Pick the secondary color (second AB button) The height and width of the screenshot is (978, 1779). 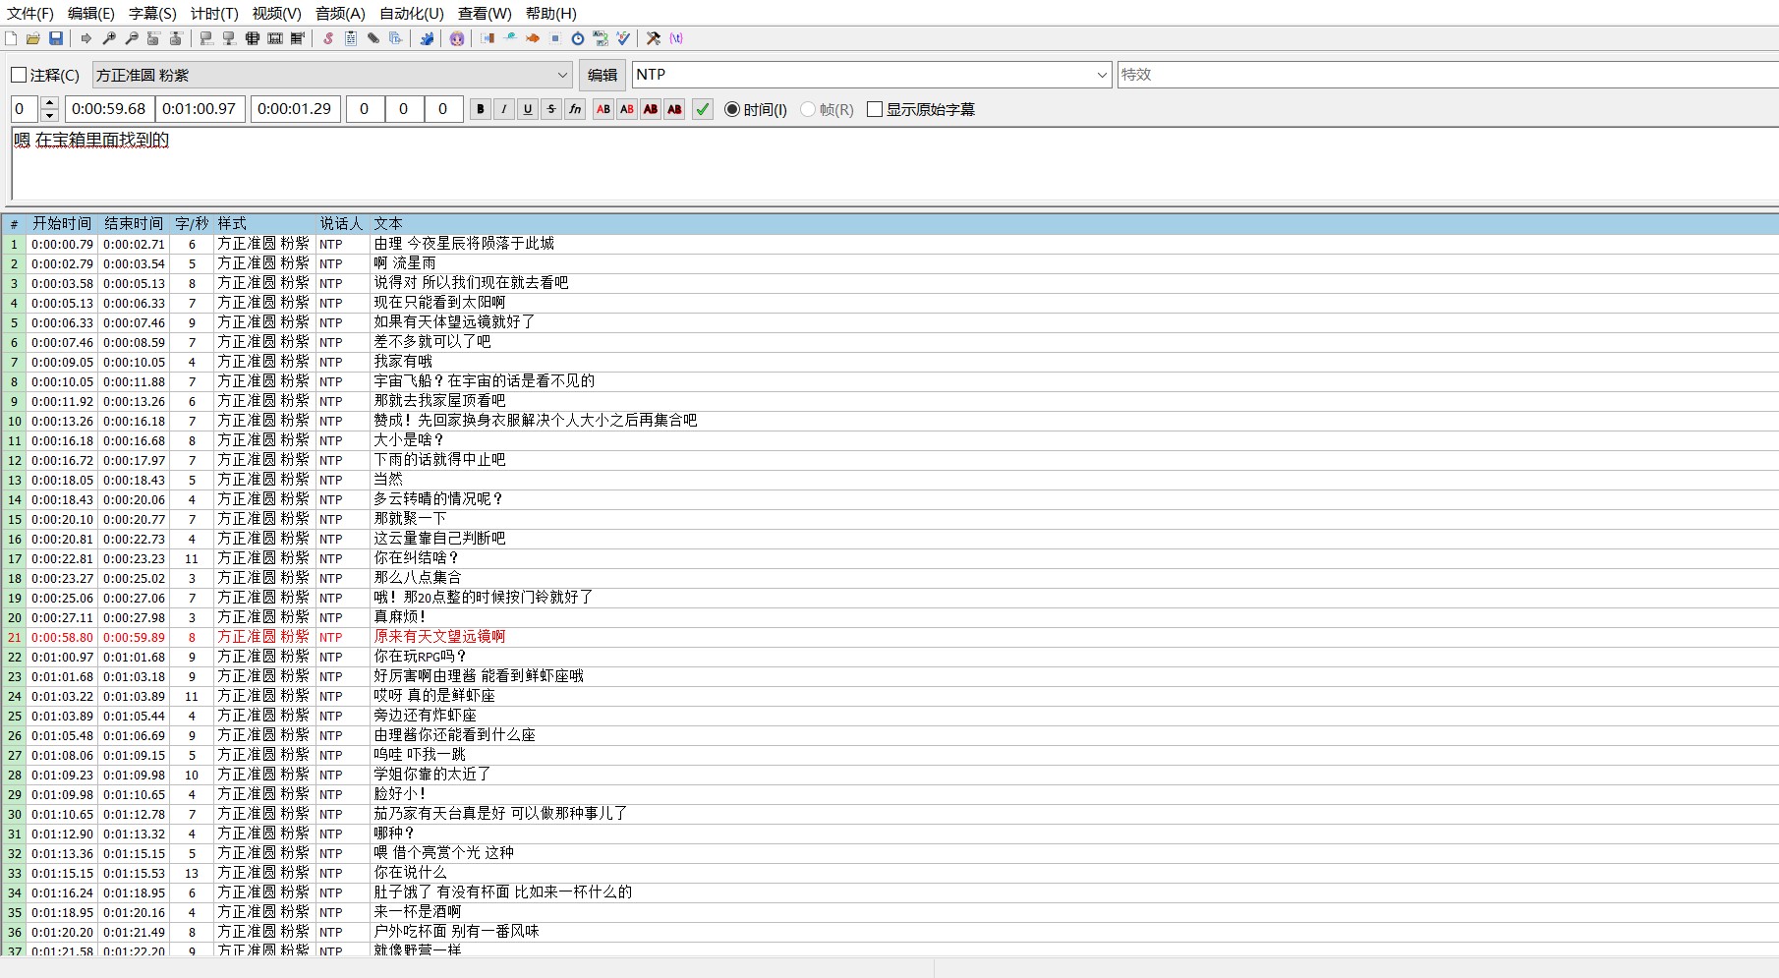[627, 109]
